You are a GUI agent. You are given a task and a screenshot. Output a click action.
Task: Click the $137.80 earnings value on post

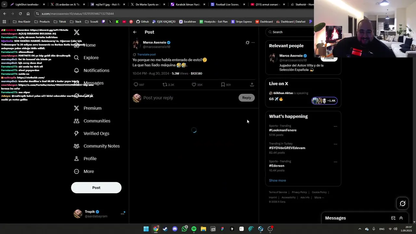tap(196, 73)
